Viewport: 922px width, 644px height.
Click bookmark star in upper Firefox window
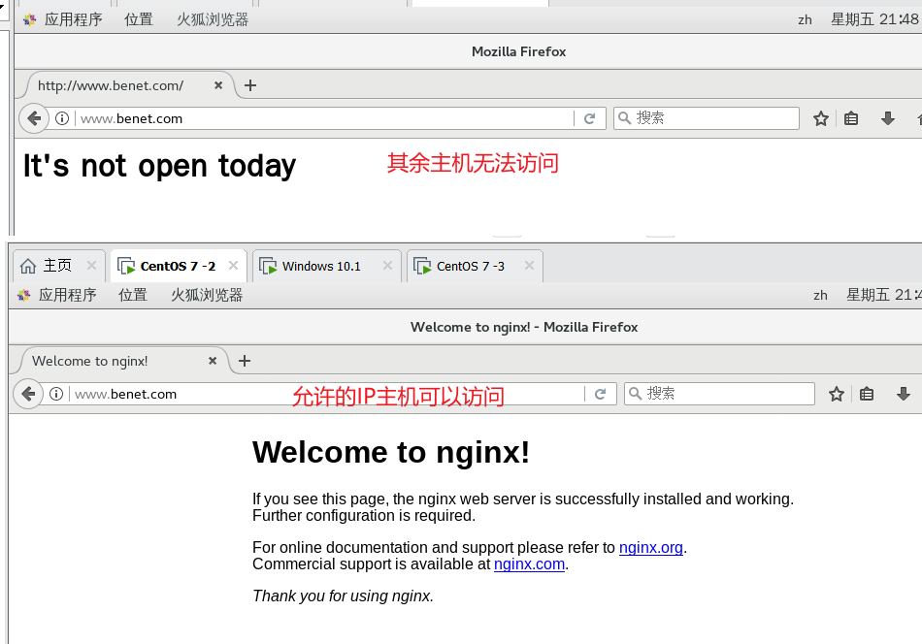821,118
